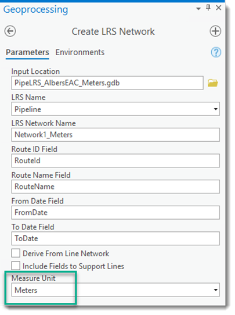Click the Input Location text field

tap(107, 83)
